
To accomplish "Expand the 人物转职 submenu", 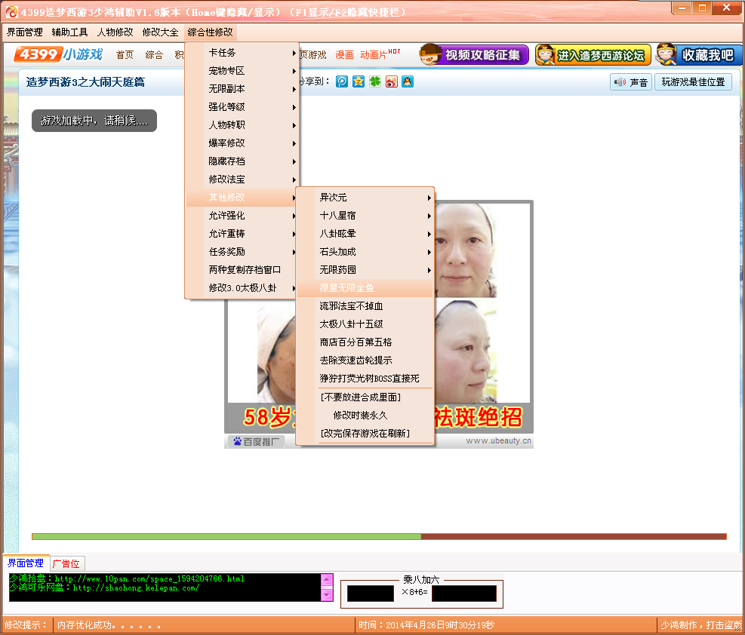I will [x=242, y=125].
